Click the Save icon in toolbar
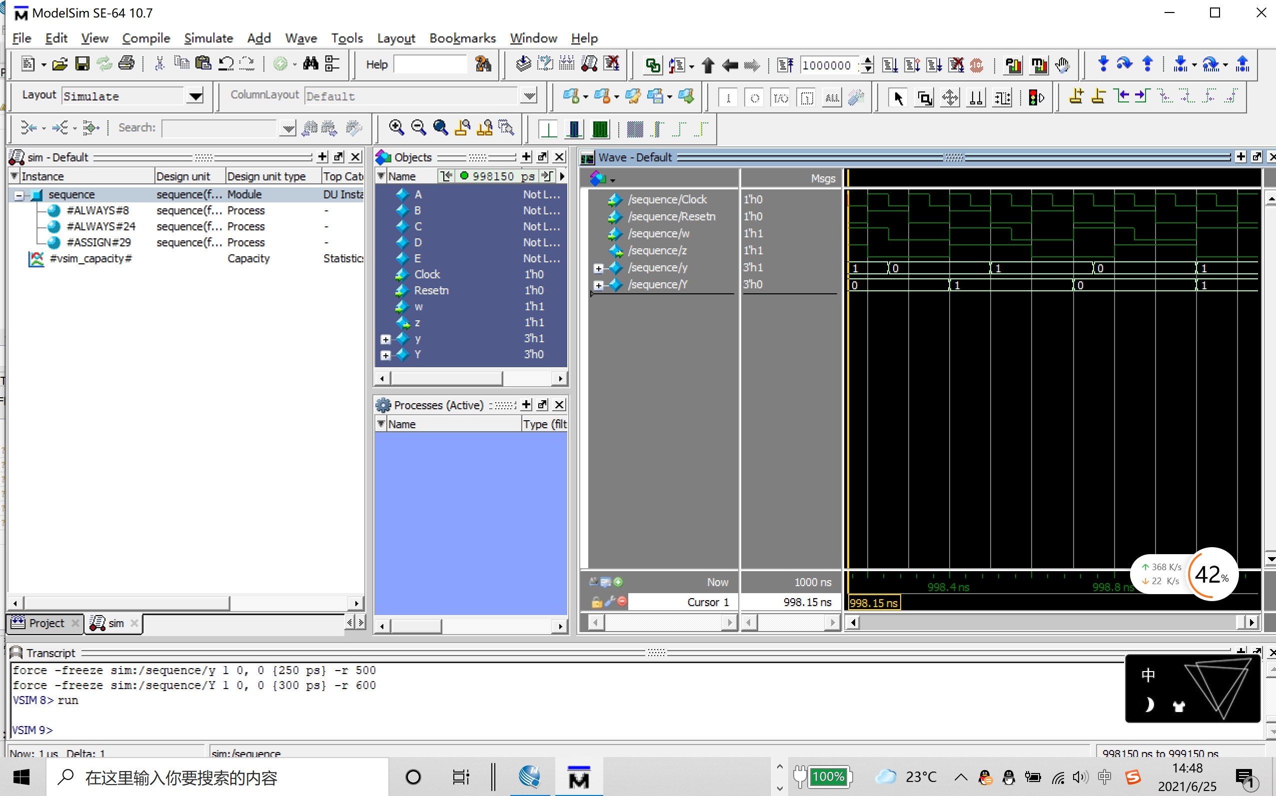1276x796 pixels. coord(82,63)
